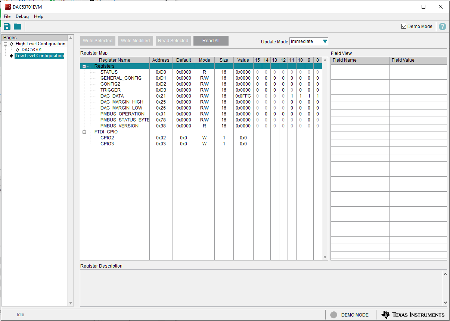Open the Update Mode dropdown
This screenshot has width=450, height=321.
click(x=325, y=41)
